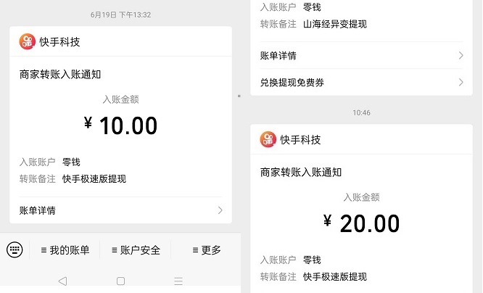
Task: Tap 快手科技 sender name in right card
Action: (x=300, y=139)
